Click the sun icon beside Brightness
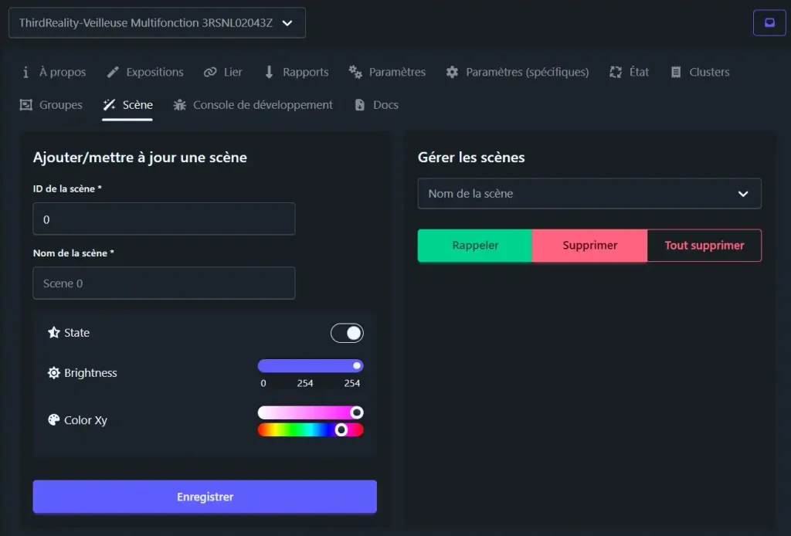 tap(53, 372)
